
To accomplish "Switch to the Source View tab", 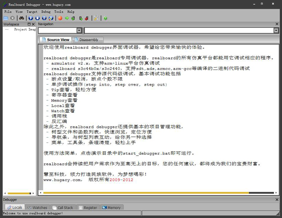I will 55,40.
